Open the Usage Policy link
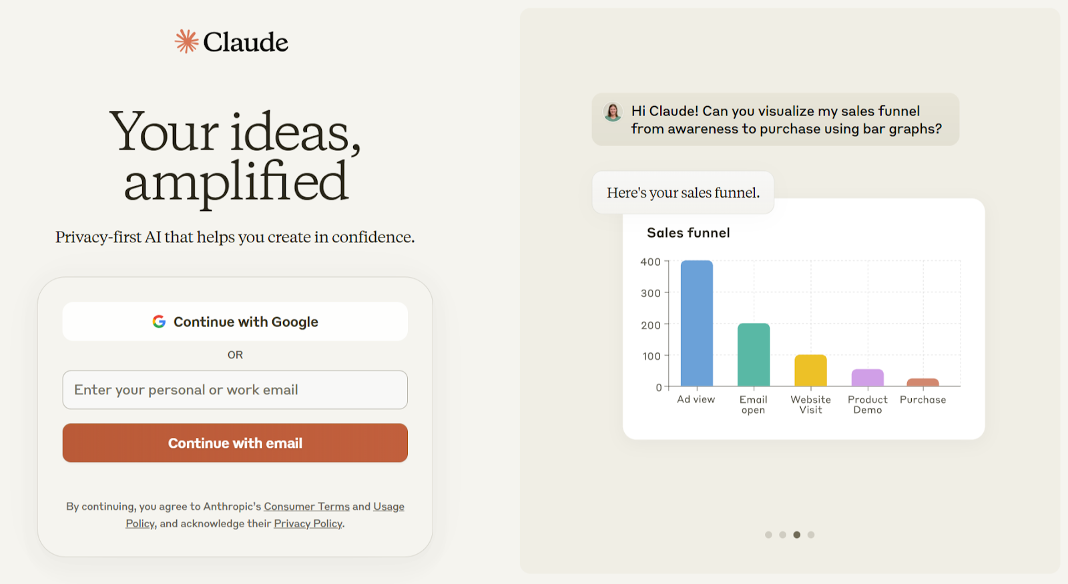The image size is (1068, 584). (388, 507)
